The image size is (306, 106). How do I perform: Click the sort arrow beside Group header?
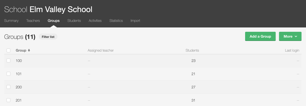29,50
